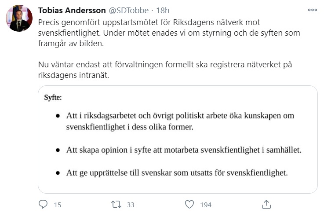Click the share upload icon
Viewport: 324px width, 213px height.
pos(266,204)
